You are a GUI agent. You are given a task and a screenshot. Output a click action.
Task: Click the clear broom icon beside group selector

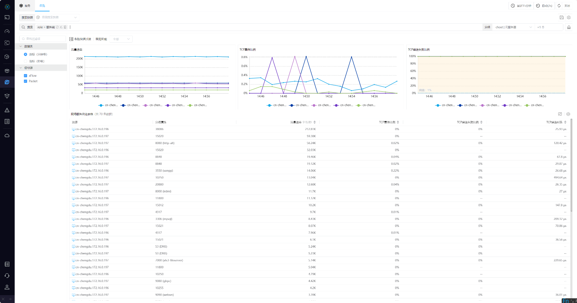569,27
